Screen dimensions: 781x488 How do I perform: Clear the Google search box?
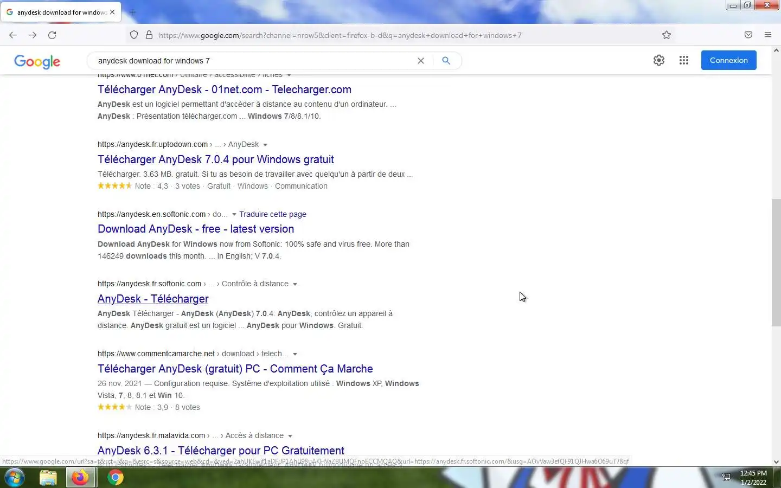click(420, 61)
